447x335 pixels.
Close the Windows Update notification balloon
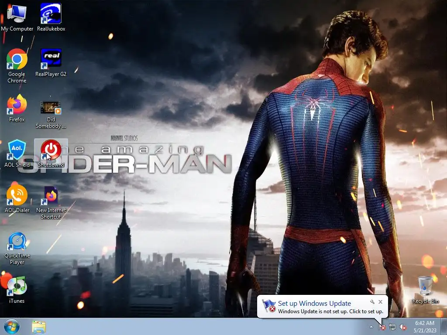tap(380, 302)
